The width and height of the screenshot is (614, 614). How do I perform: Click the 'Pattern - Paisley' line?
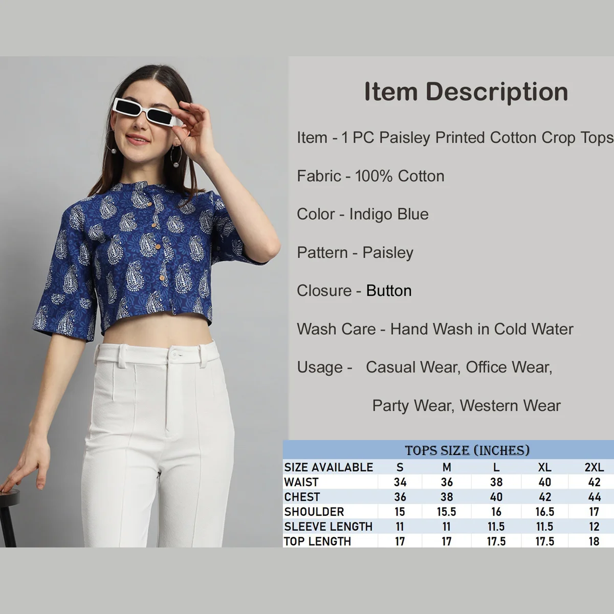tap(355, 252)
